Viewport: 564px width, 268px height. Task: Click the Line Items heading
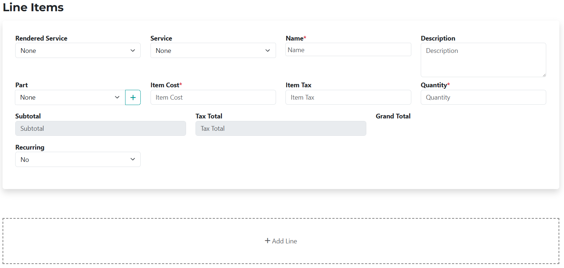point(33,7)
